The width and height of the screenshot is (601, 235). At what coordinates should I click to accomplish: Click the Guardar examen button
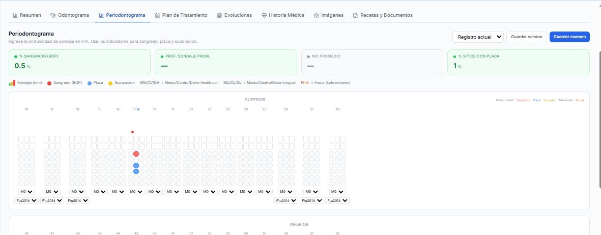(x=569, y=37)
